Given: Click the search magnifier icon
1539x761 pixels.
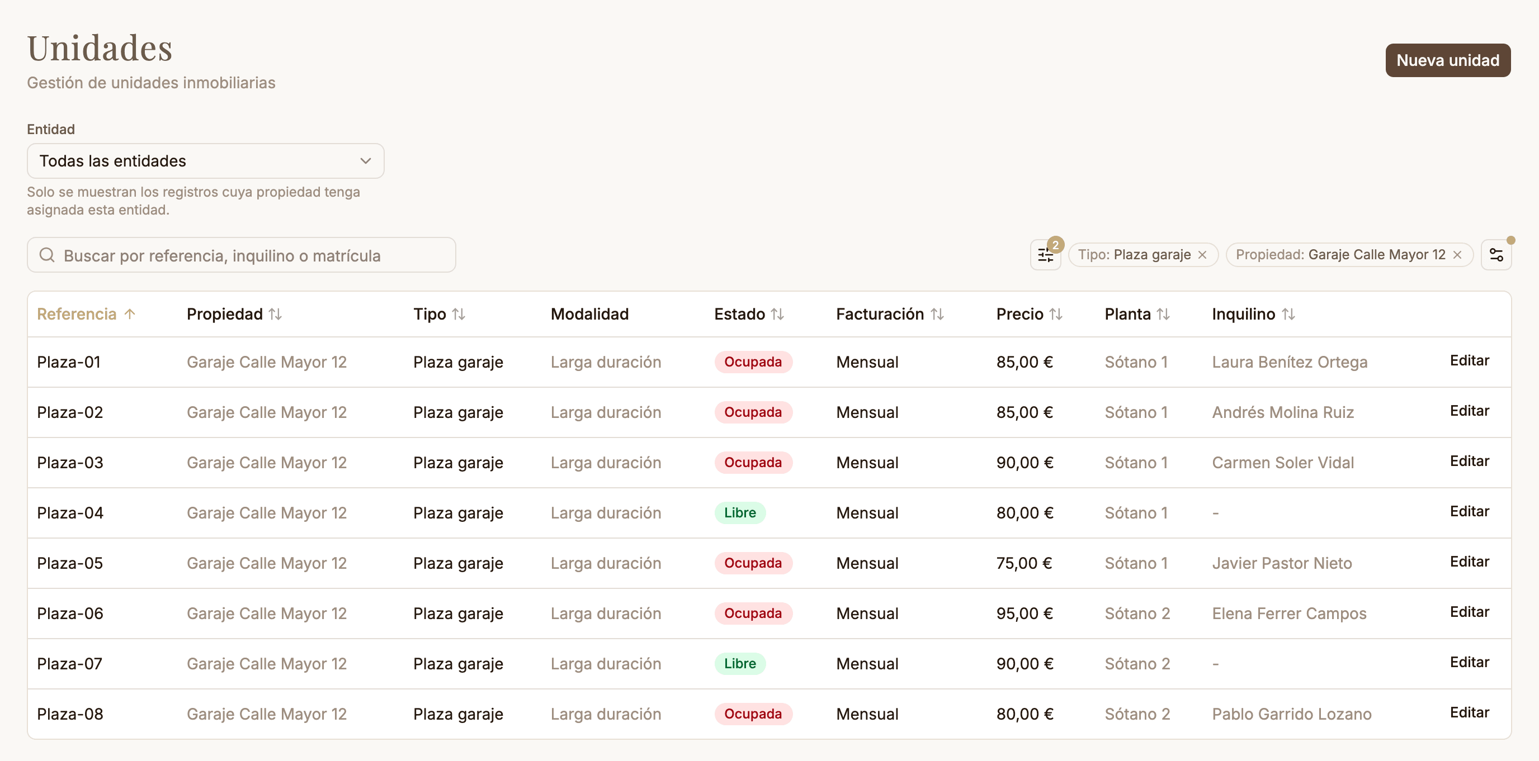Looking at the screenshot, I should pos(46,255).
